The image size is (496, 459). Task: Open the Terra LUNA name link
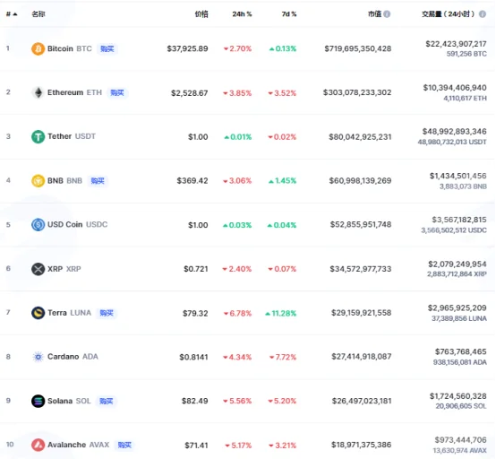[x=69, y=313]
